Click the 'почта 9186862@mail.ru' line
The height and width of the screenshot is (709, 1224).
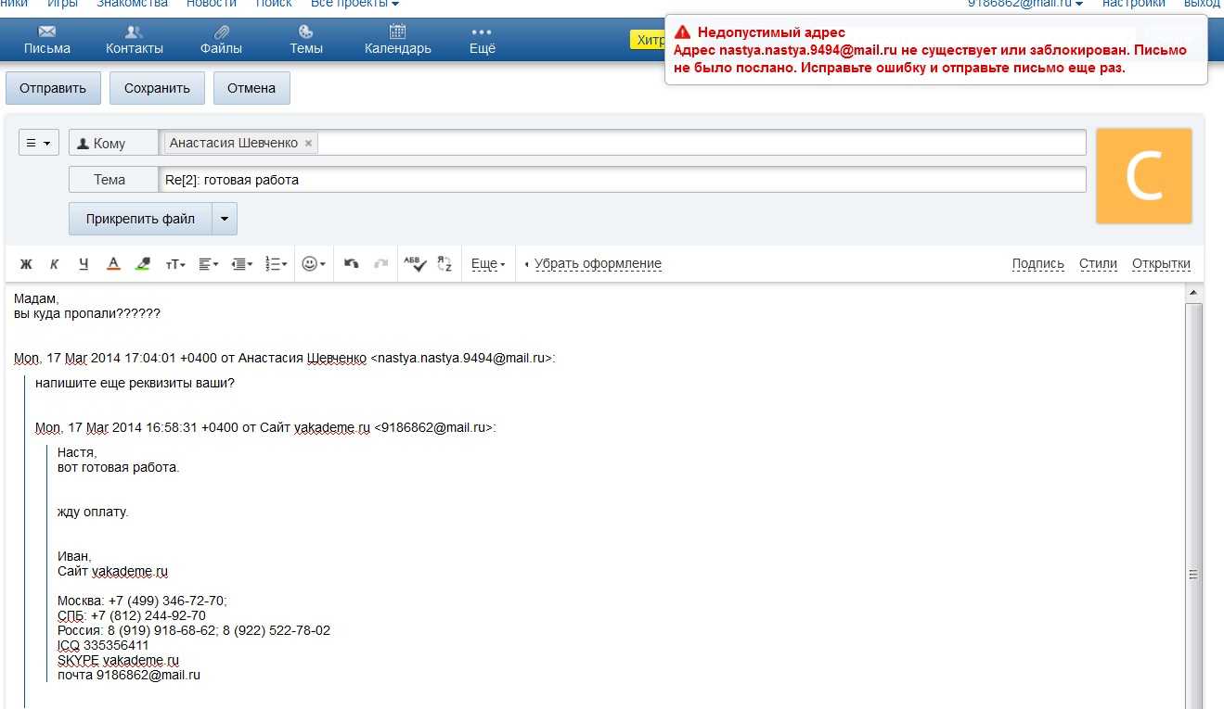tap(129, 675)
